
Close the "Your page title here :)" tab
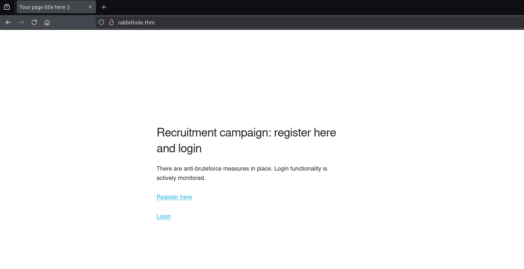click(x=90, y=7)
